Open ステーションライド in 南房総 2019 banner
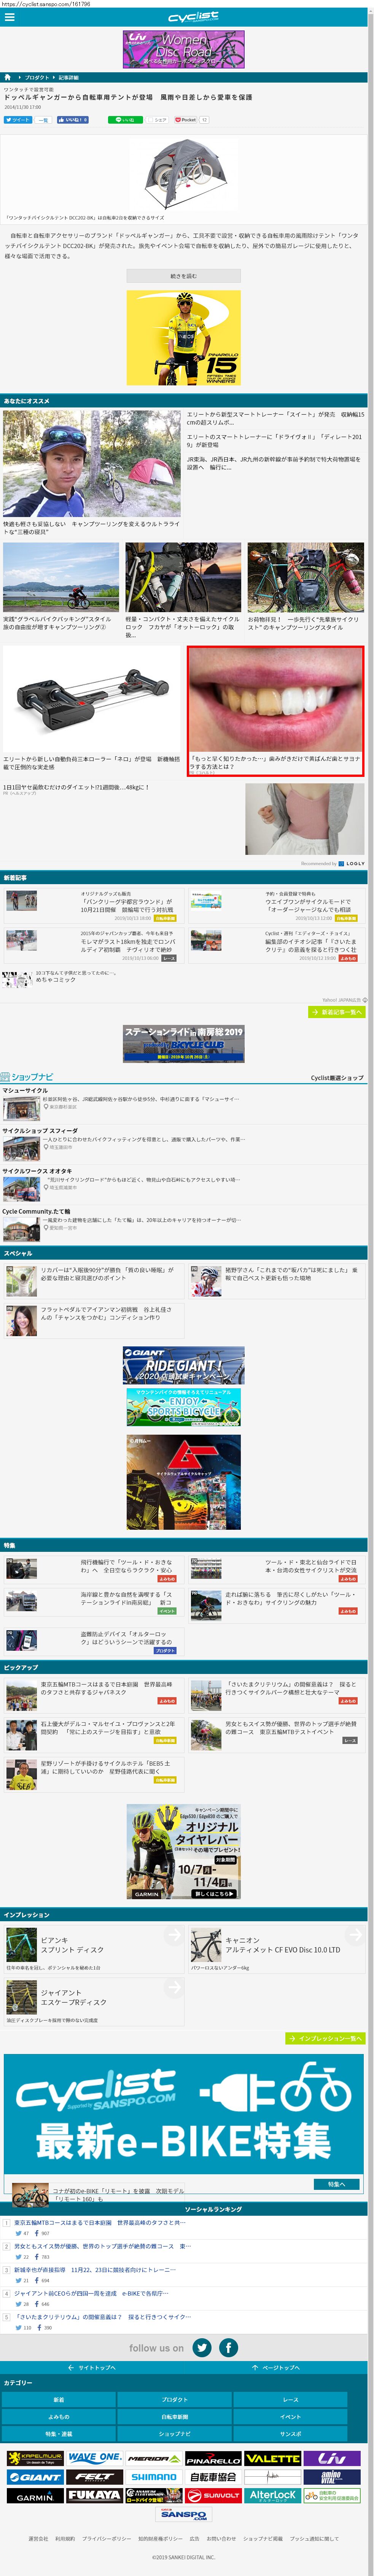 pyautogui.click(x=184, y=1043)
